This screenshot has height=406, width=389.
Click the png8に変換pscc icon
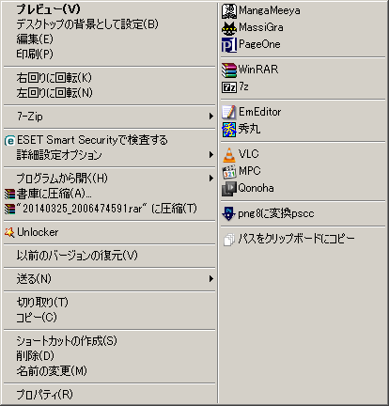(x=229, y=213)
